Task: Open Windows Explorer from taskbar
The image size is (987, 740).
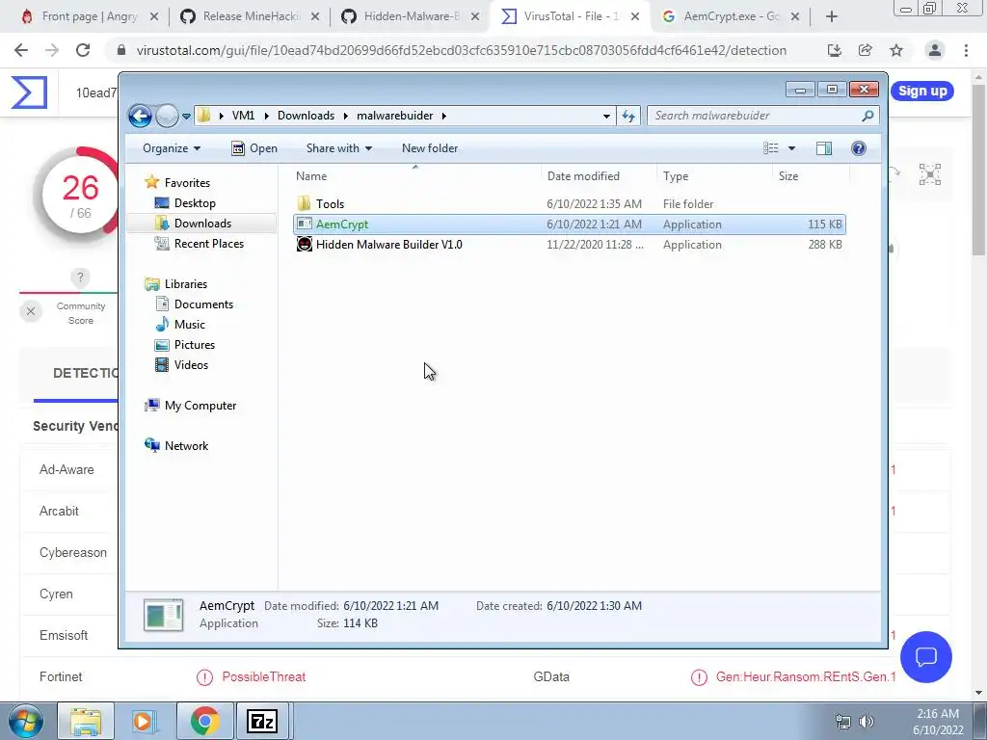Action: click(86, 721)
